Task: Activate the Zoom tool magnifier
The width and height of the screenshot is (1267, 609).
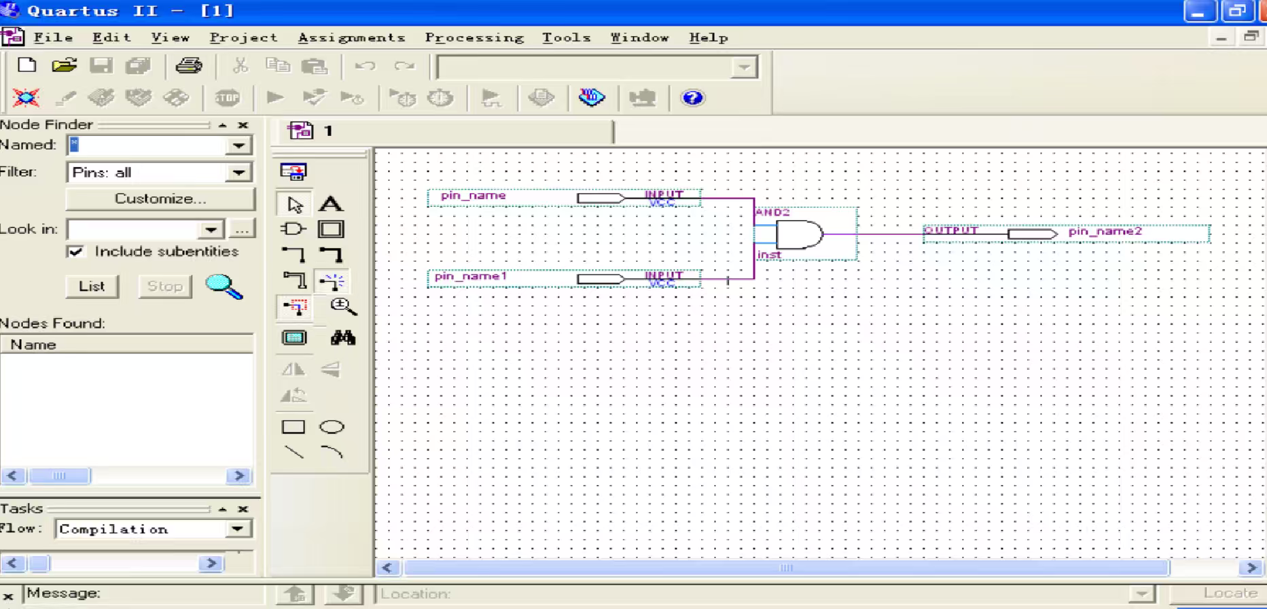Action: 343,307
